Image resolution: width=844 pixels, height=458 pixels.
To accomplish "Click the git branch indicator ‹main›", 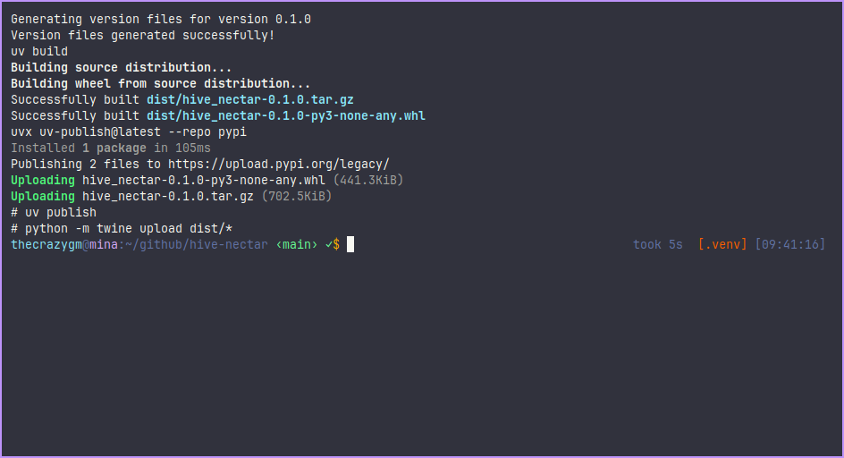I will coord(296,244).
